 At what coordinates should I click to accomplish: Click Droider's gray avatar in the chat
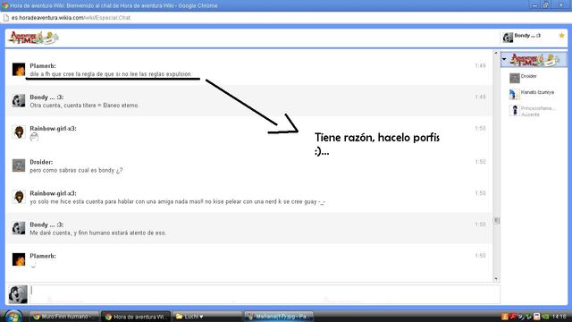pos(19,165)
